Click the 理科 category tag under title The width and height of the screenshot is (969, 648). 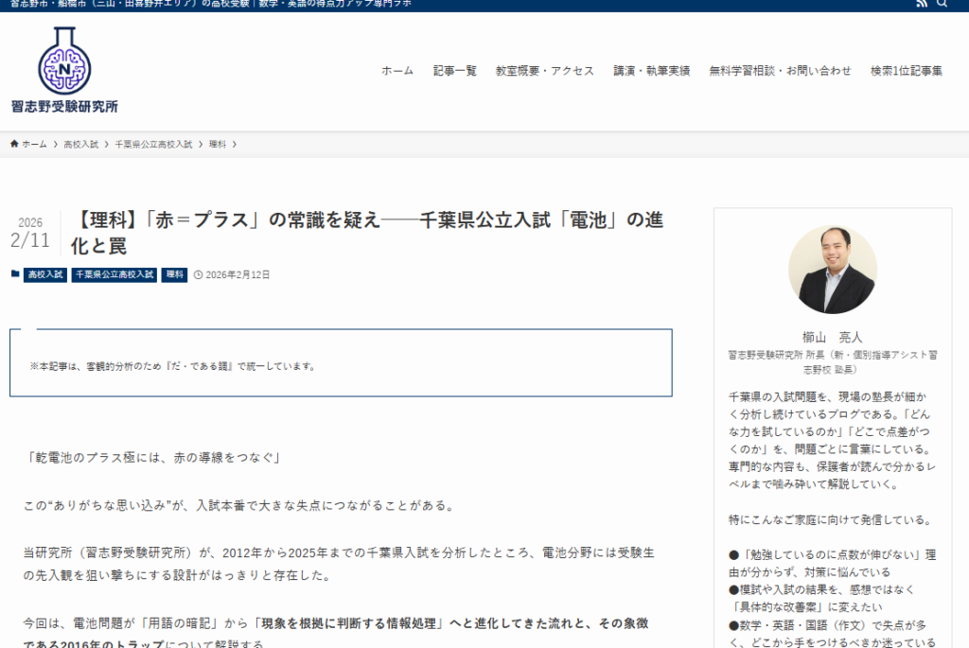(174, 275)
